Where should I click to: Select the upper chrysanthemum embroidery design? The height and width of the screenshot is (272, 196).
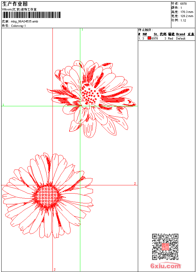(92, 98)
